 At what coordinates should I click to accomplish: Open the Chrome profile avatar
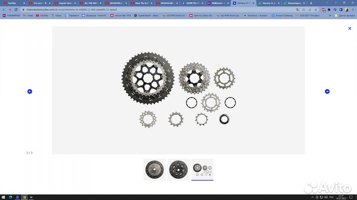347,10
